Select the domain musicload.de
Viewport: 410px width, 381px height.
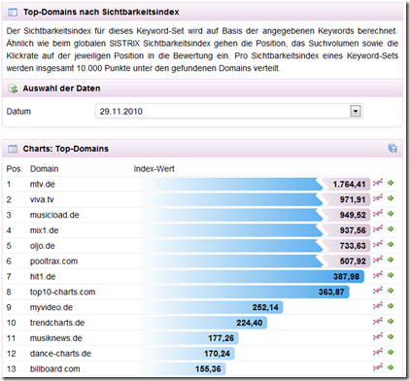point(54,215)
